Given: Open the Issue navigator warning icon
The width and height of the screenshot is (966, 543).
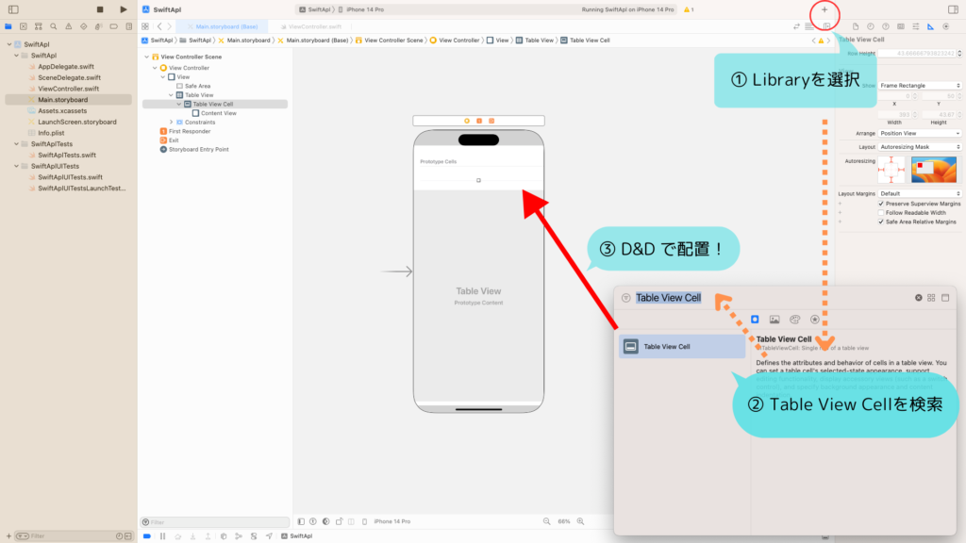Looking at the screenshot, I should 68,26.
